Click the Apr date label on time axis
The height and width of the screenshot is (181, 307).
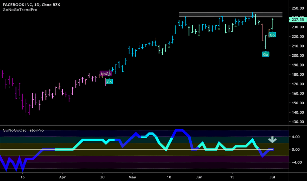pyautogui.click(x=62, y=177)
